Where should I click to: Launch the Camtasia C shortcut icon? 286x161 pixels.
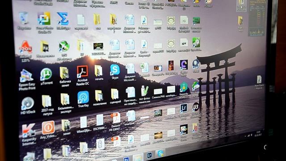pos(184,64)
